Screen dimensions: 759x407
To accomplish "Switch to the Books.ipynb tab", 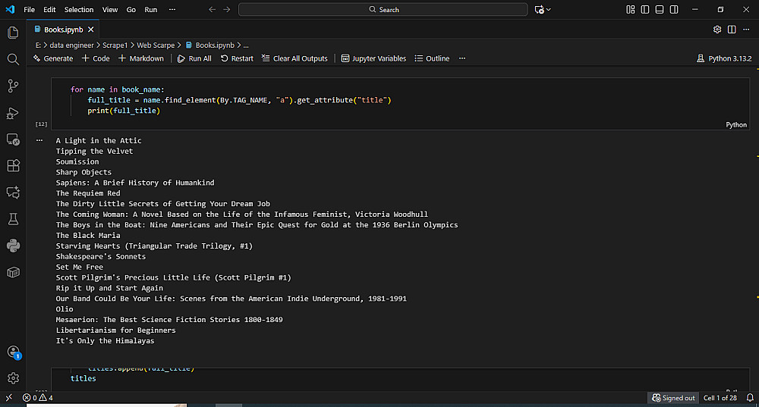I will [x=63, y=30].
